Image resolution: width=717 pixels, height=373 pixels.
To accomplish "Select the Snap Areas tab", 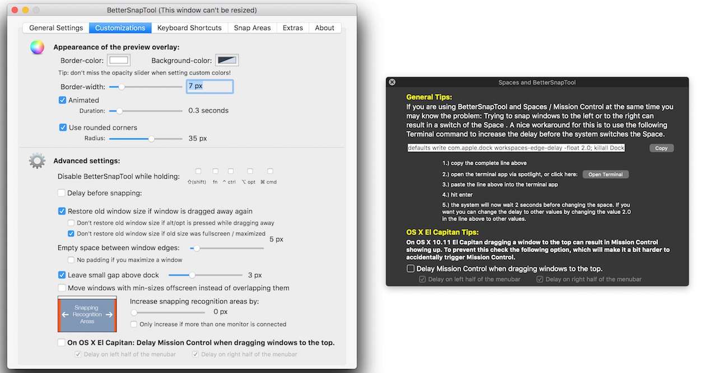I will tap(252, 28).
